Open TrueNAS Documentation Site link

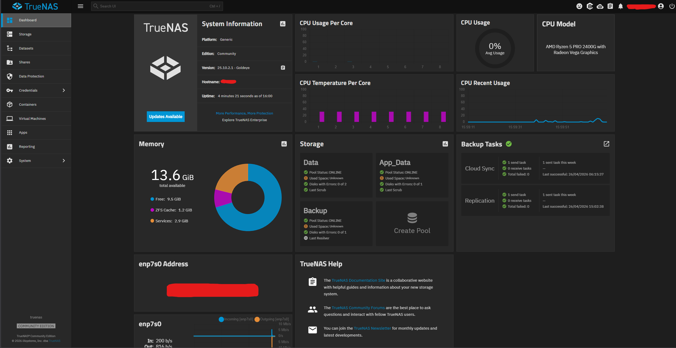(x=358, y=280)
